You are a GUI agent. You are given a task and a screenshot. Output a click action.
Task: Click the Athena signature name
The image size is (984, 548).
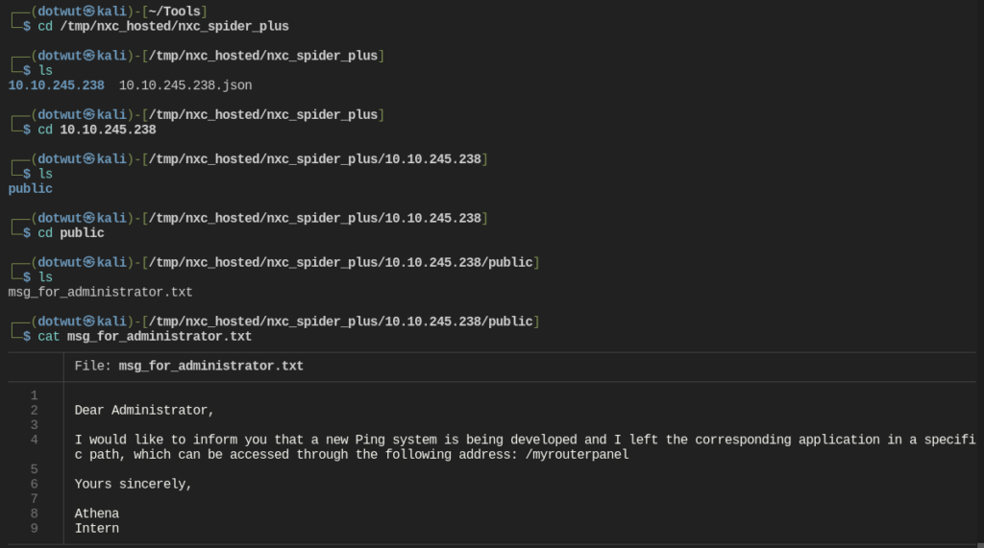click(x=96, y=513)
